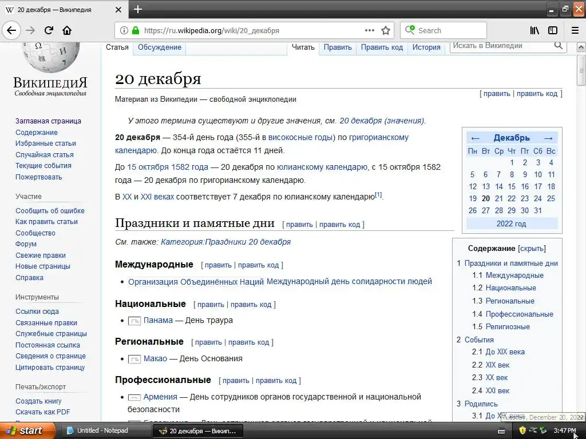Open the История tab
This screenshot has width=586, height=439.
(426, 47)
